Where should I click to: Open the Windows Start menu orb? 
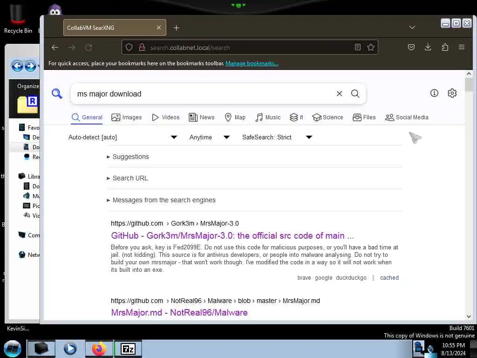tap(13, 349)
